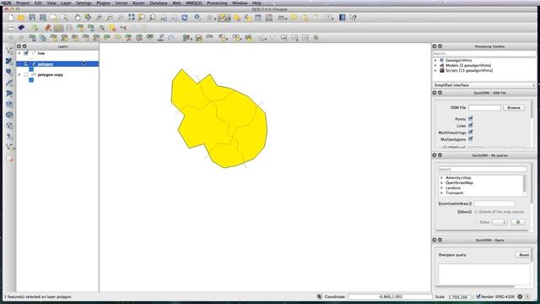Undock the QuickOSM - Query panel
The height and width of the screenshot is (304, 540).
coord(440,240)
